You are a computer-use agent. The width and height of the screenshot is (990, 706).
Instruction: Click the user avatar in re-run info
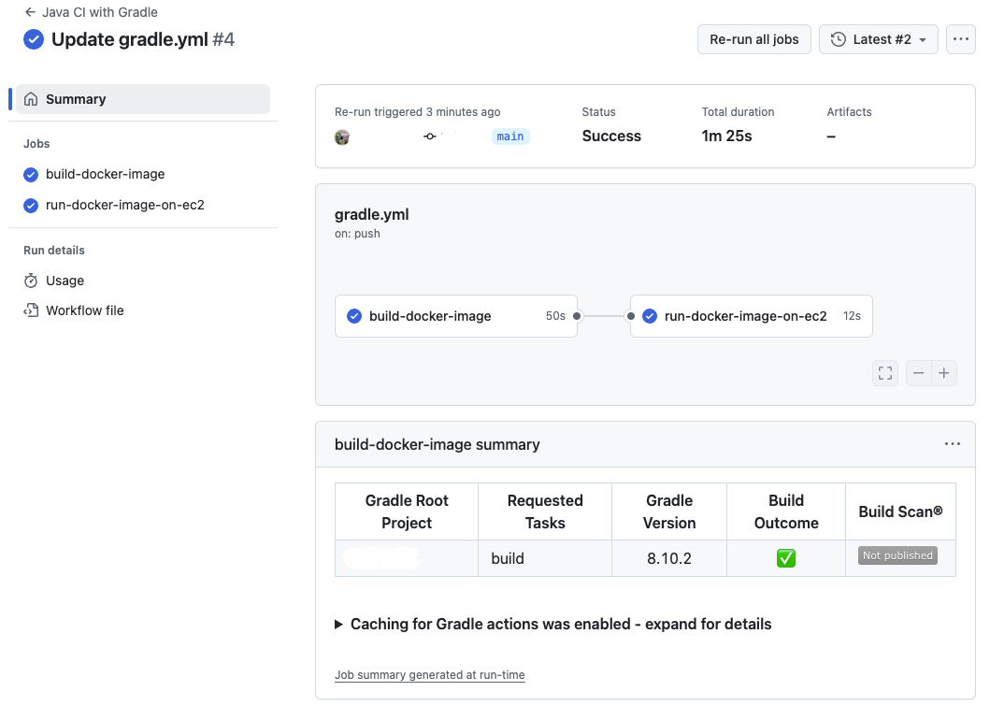[x=342, y=137]
